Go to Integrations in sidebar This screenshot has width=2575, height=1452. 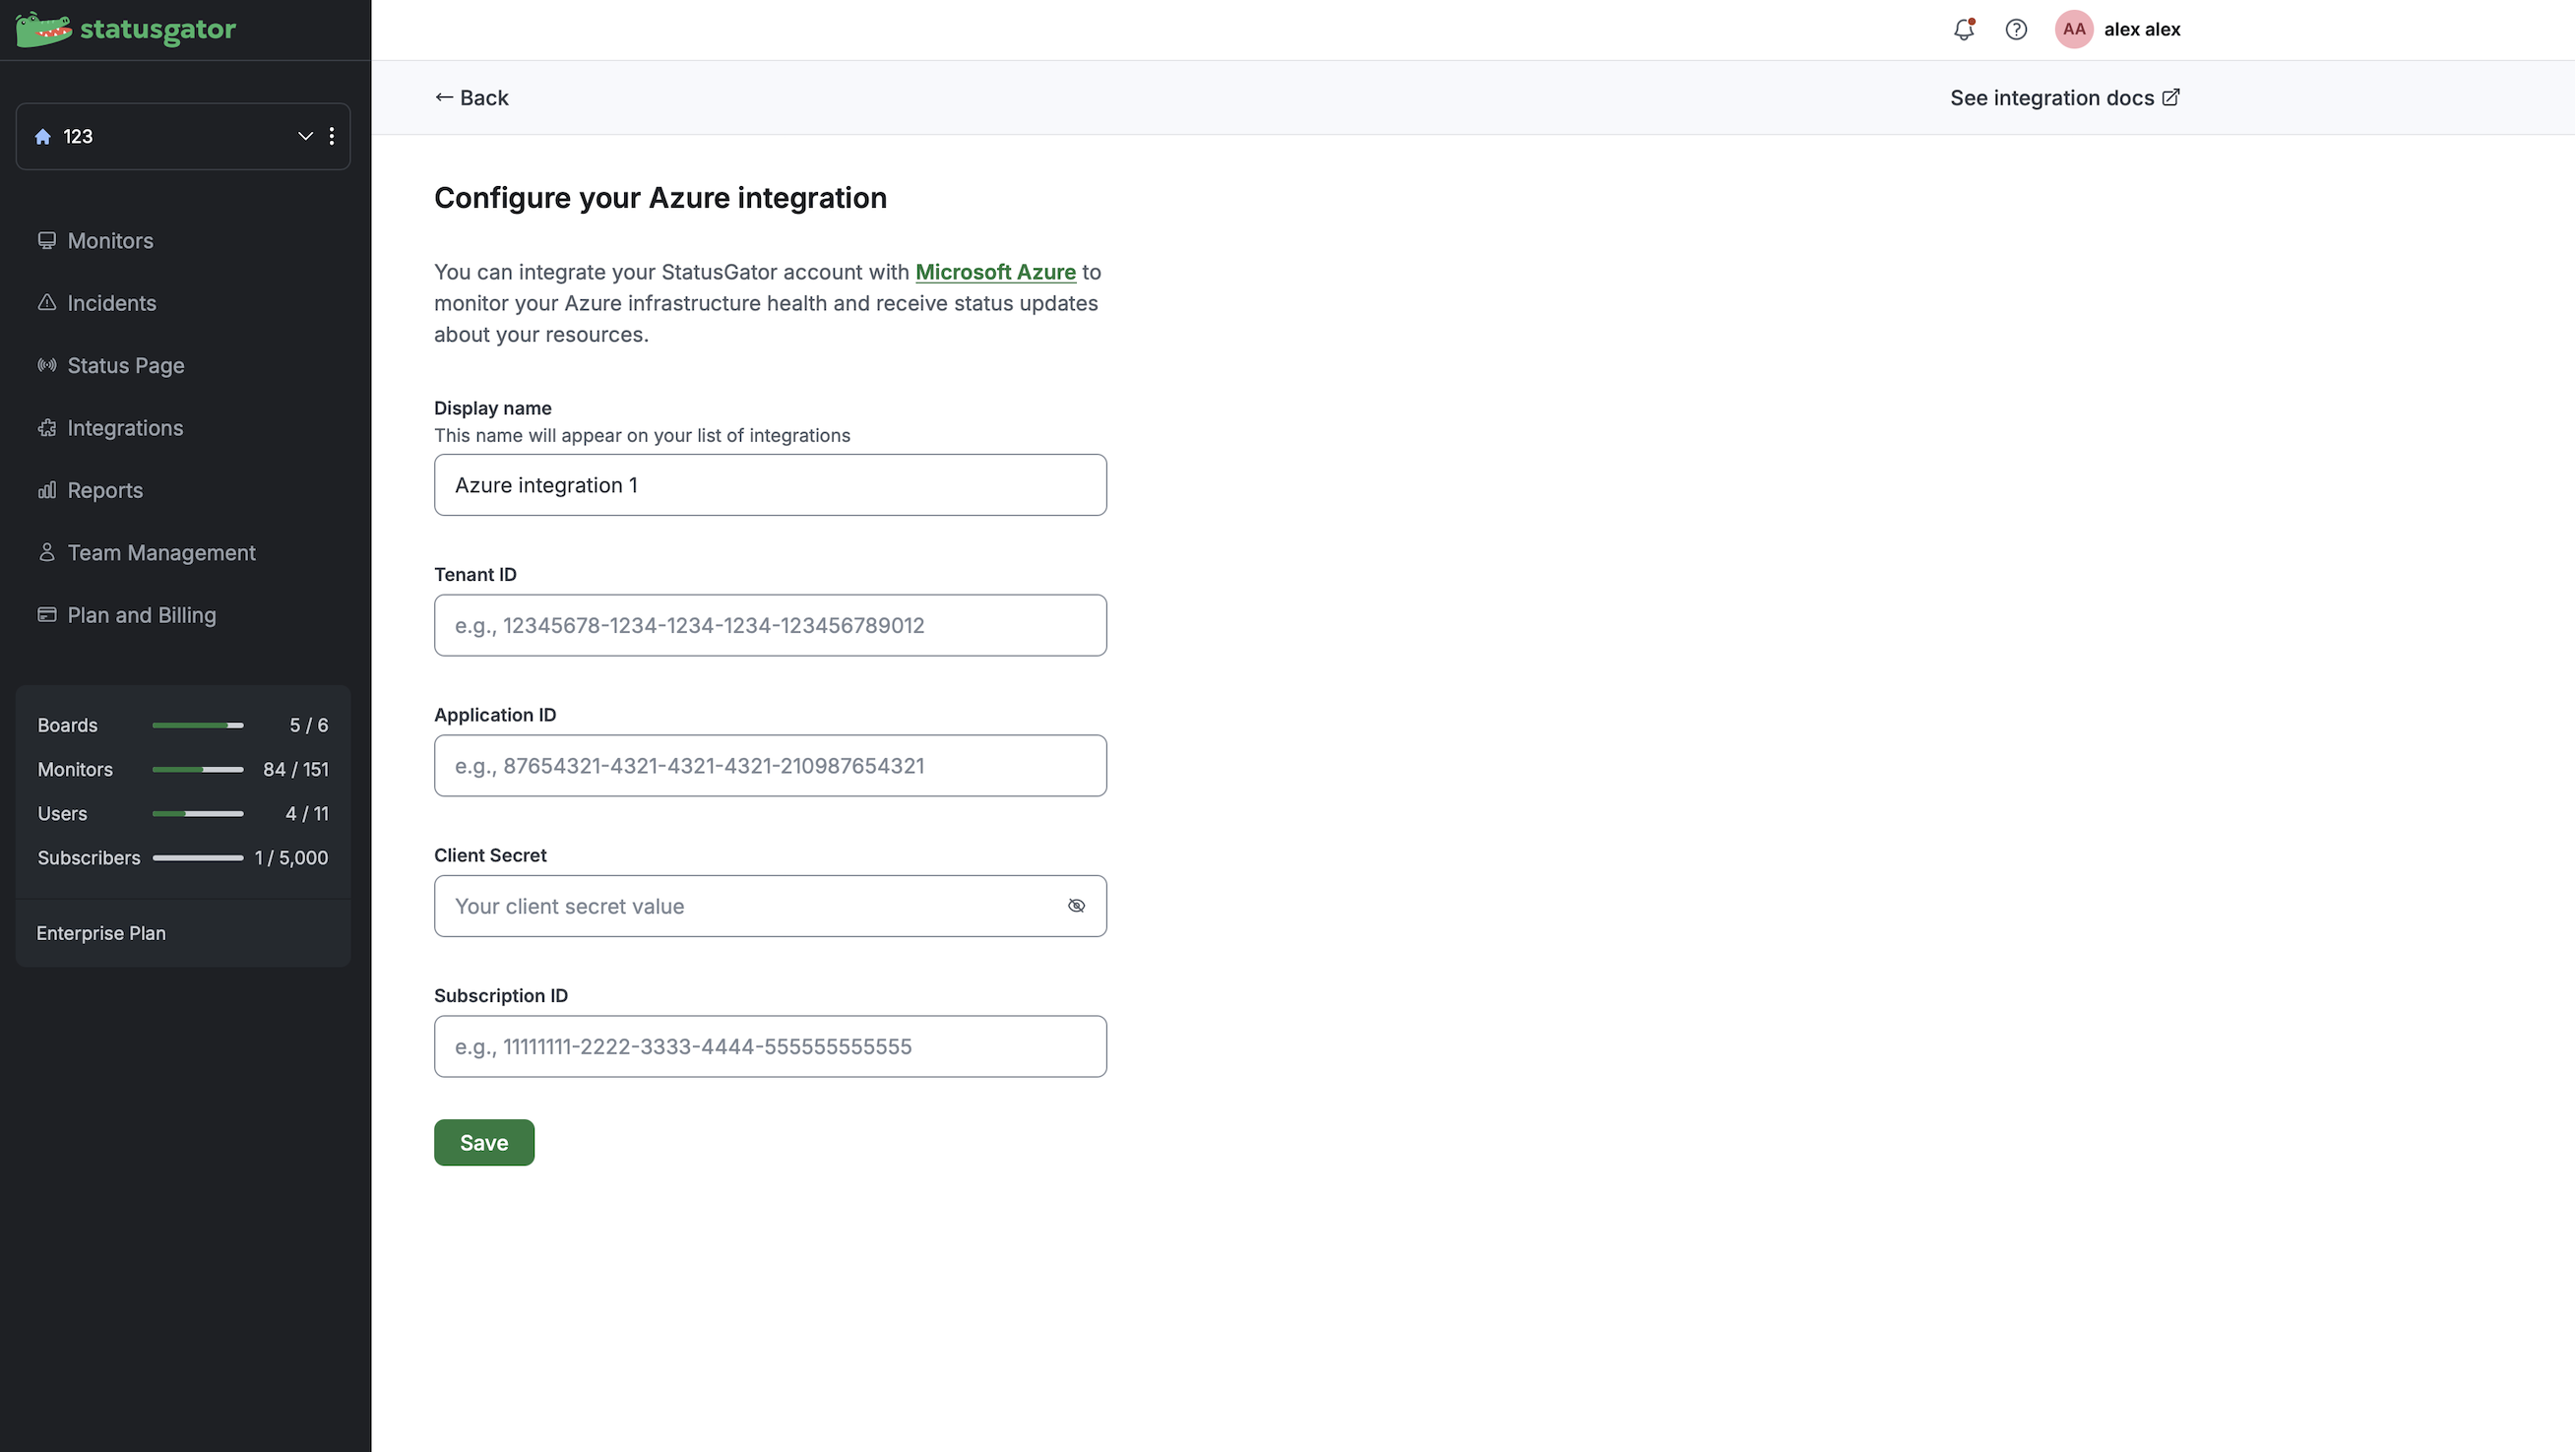click(x=125, y=428)
